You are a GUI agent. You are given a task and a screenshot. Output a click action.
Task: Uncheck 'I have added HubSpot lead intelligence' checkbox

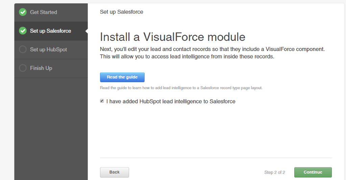click(102, 101)
